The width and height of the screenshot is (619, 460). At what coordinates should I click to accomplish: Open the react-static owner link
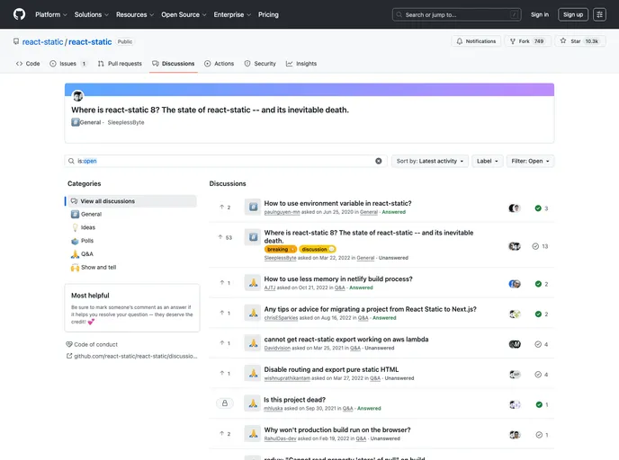click(x=42, y=42)
